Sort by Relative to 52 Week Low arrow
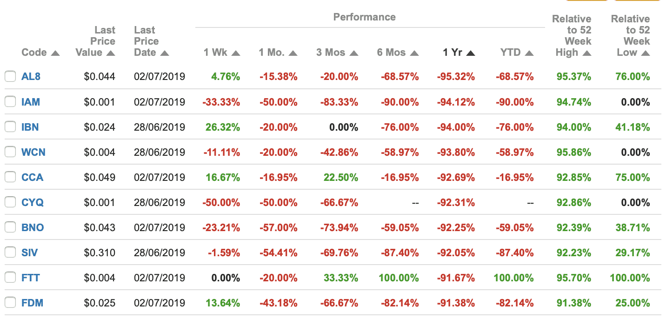Image resolution: width=666 pixels, height=319 pixels. (645, 53)
